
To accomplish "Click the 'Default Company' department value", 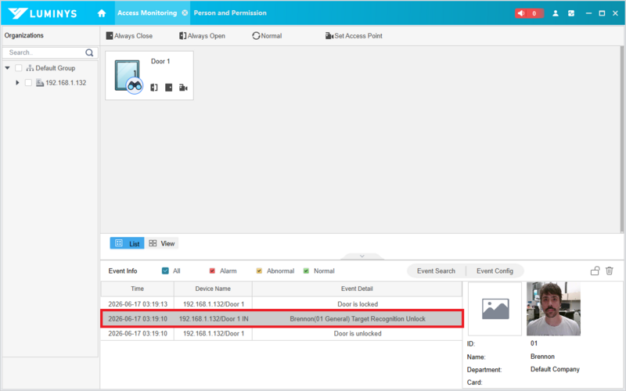I will (x=555, y=369).
